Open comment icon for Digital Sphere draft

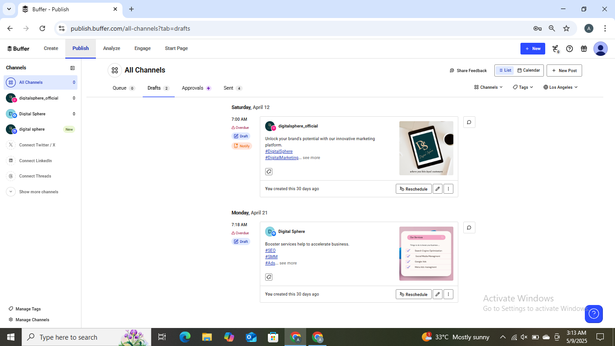pos(469,228)
